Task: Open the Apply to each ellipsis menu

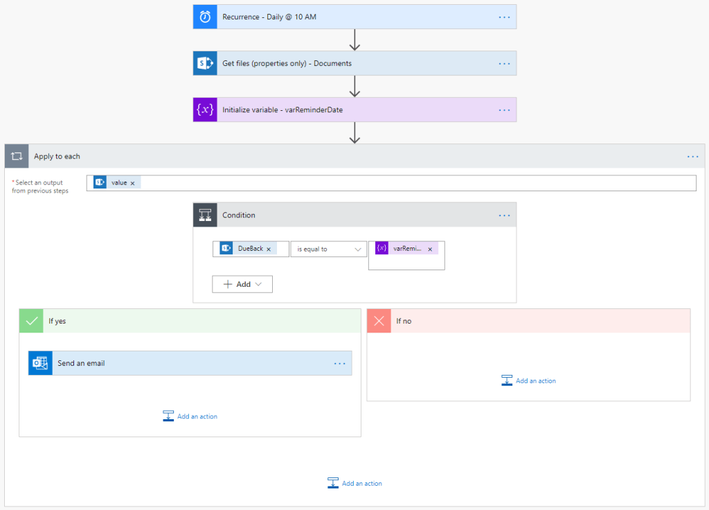Action: click(692, 157)
